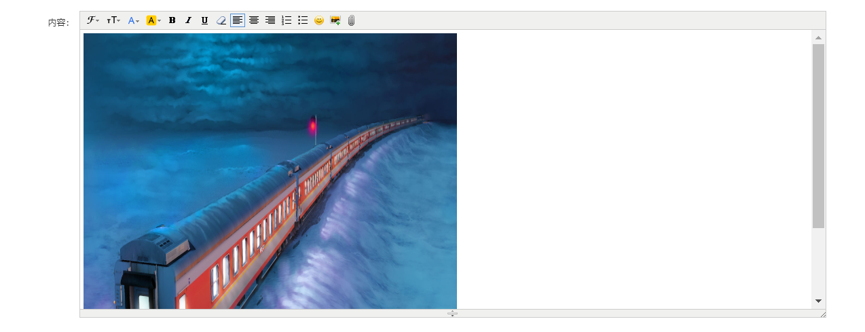Open the font size dropdown
This screenshot has height=332, width=865.
pyautogui.click(x=113, y=20)
